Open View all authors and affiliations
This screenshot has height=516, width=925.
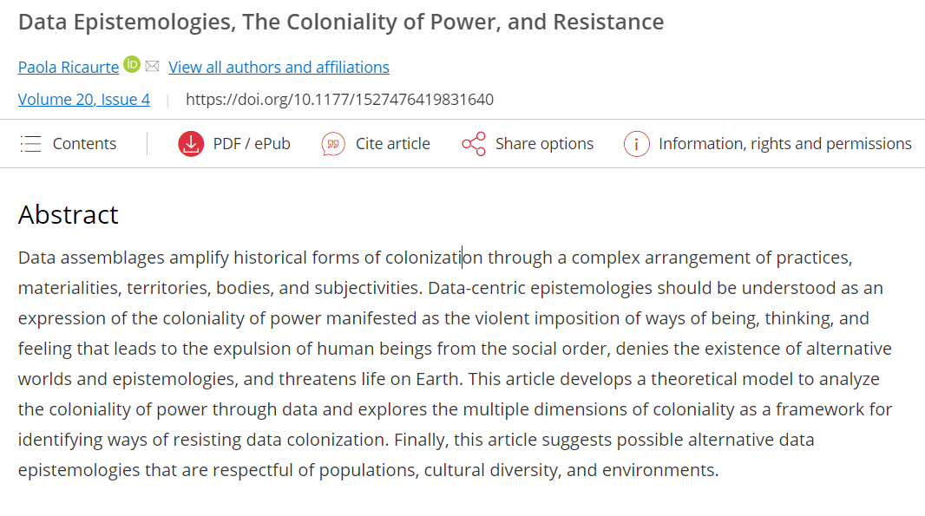pyautogui.click(x=279, y=67)
